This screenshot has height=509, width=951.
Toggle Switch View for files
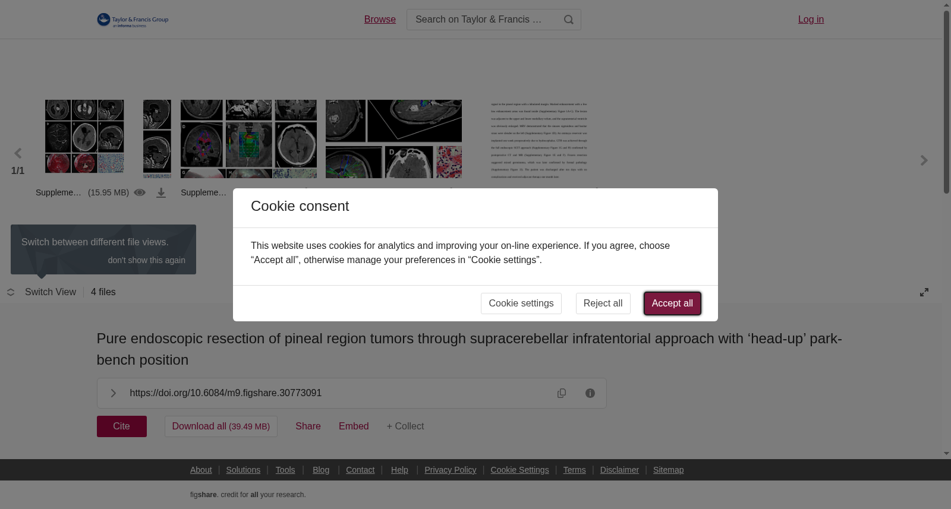coord(42,292)
